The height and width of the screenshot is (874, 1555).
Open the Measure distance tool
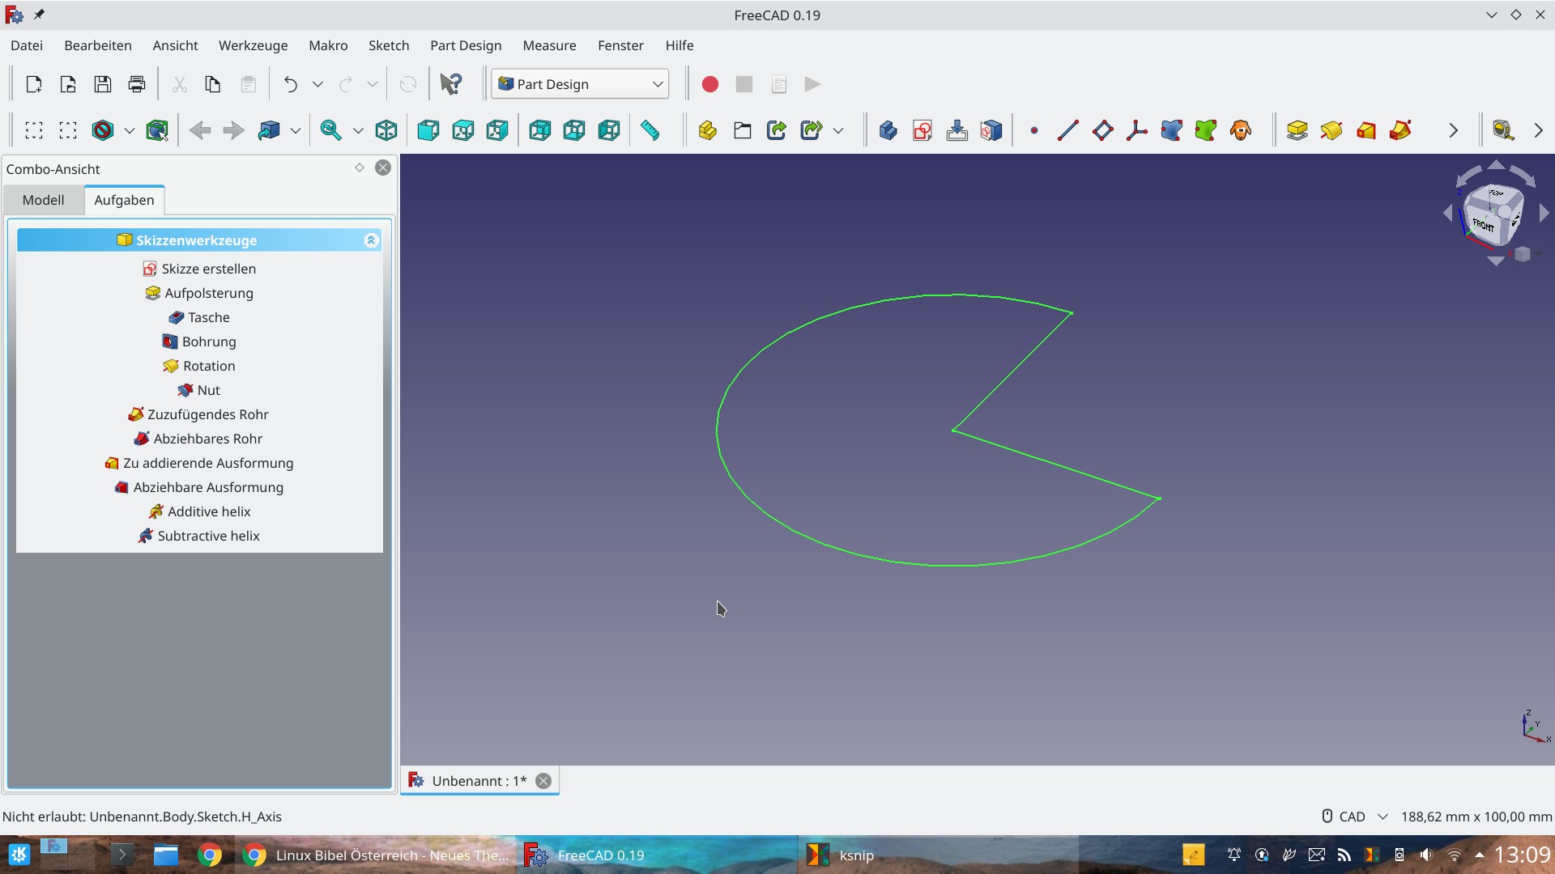point(651,130)
